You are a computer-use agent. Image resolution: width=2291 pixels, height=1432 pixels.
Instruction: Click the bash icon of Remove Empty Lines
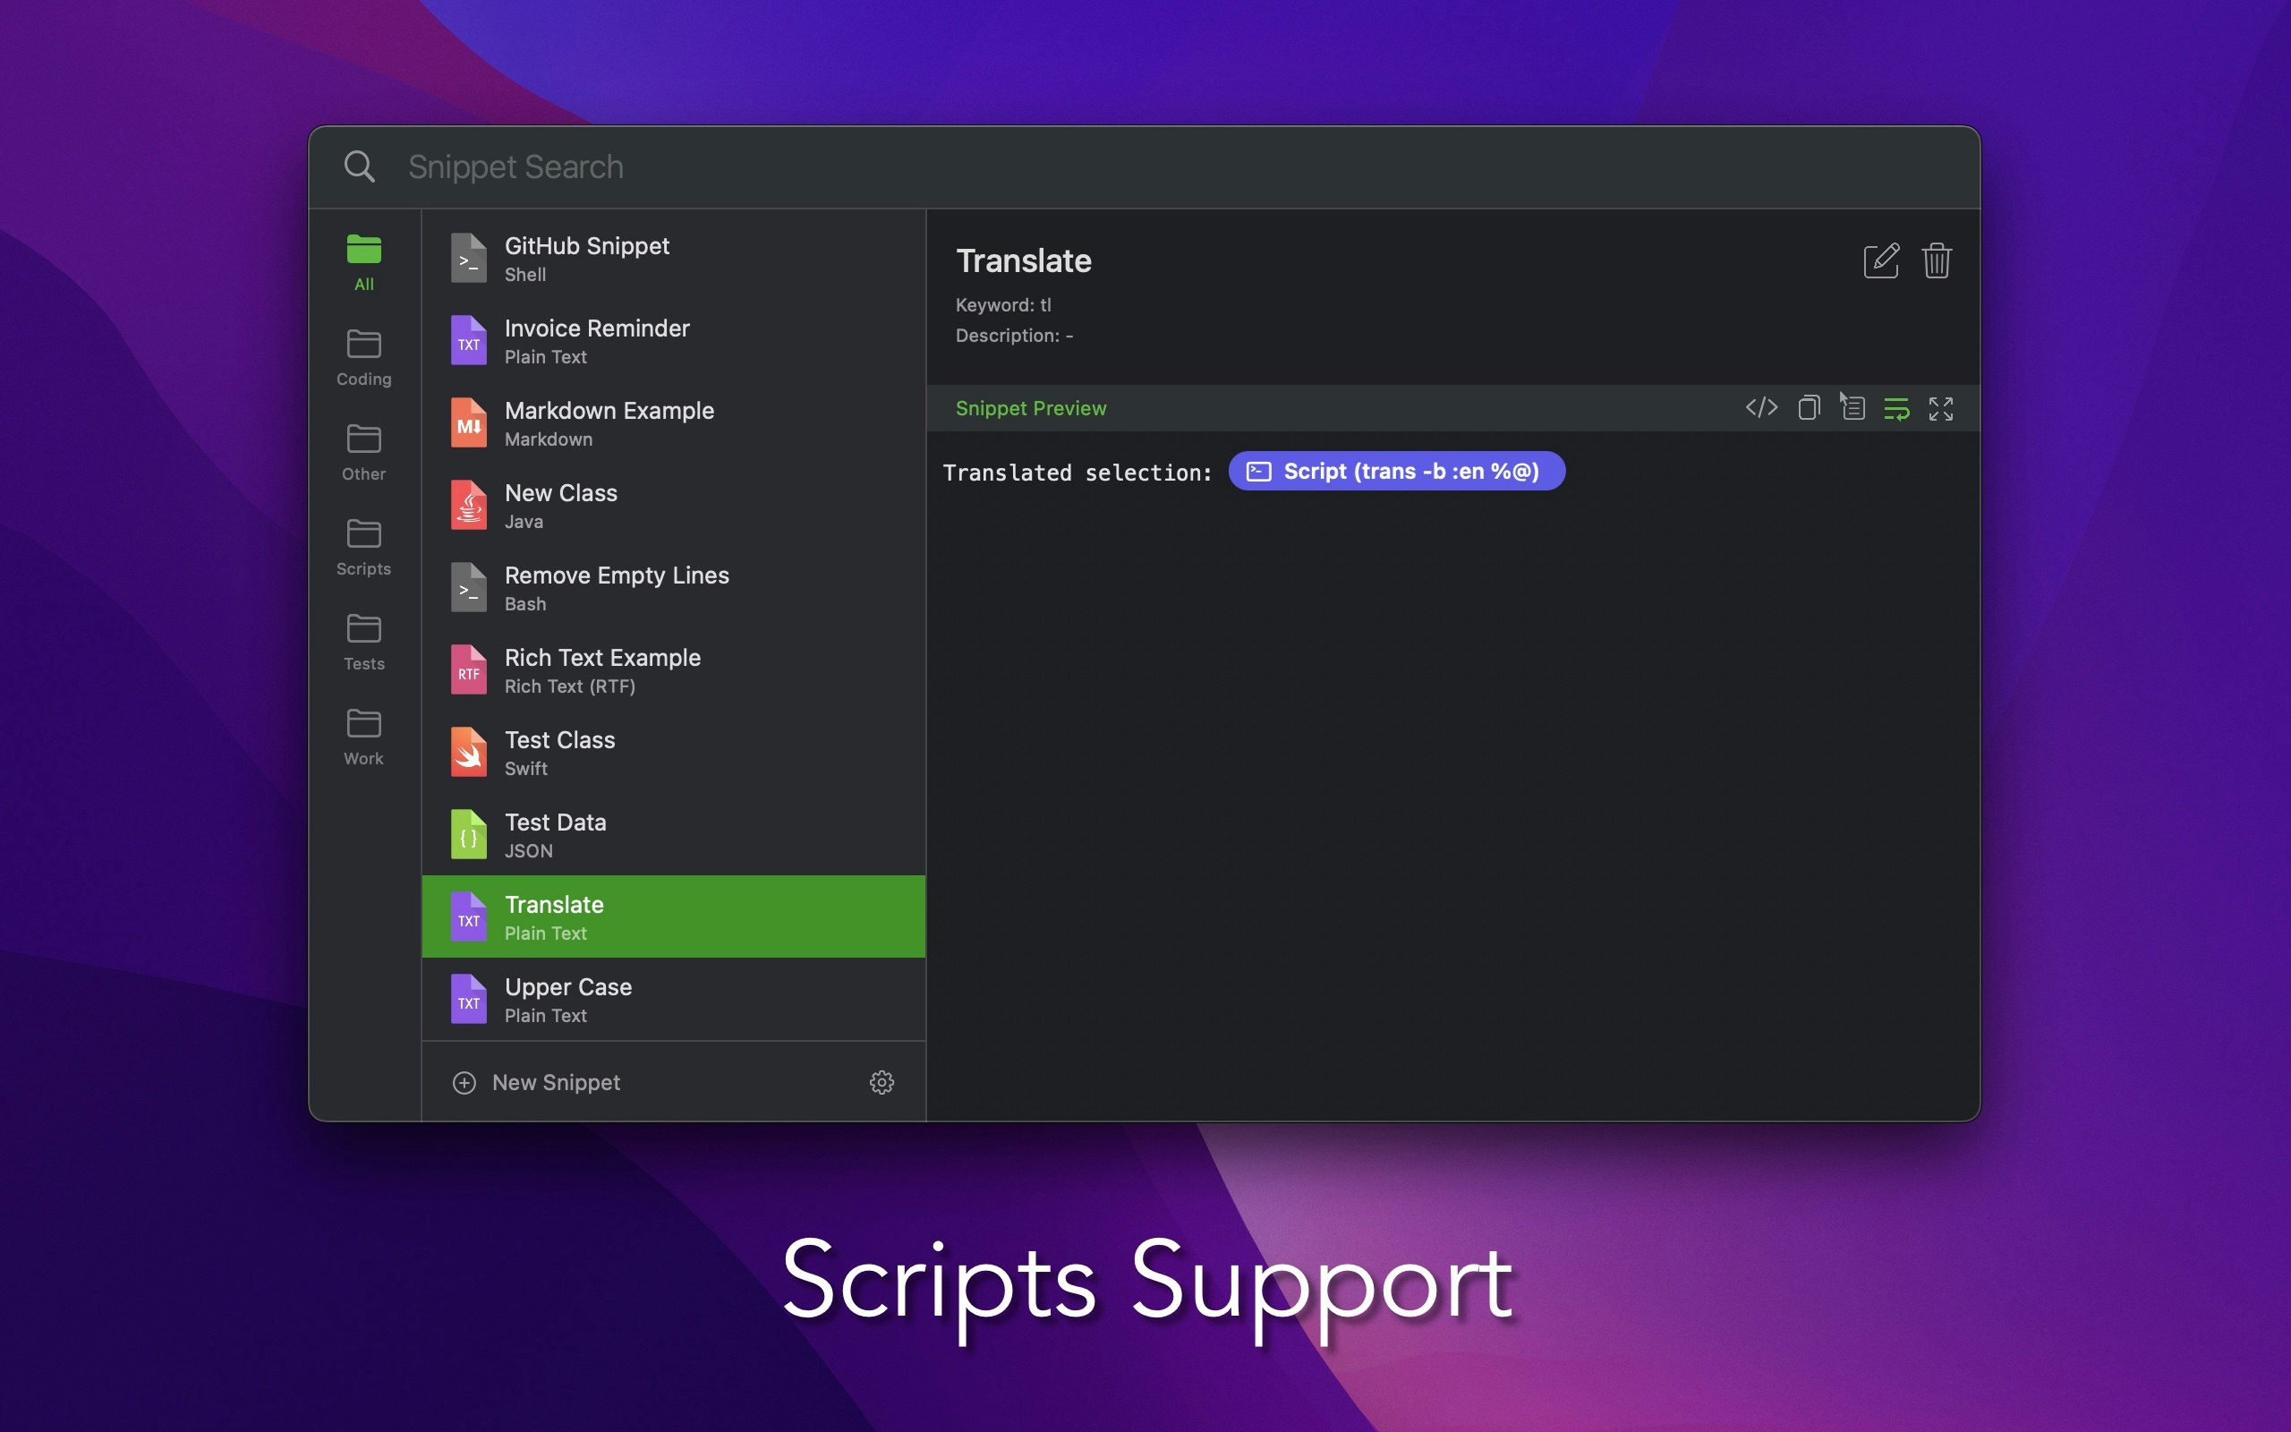[x=469, y=588]
